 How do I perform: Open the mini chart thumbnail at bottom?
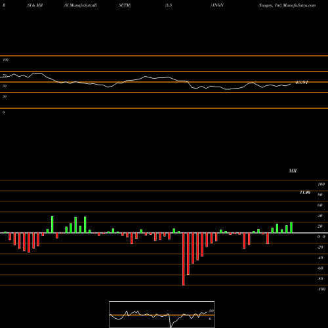162,314
